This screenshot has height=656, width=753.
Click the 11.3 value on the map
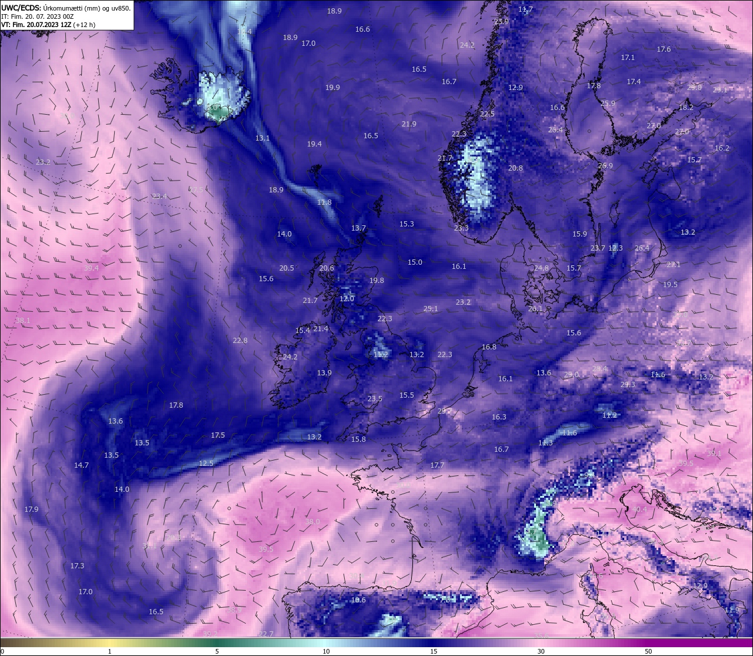545,443
